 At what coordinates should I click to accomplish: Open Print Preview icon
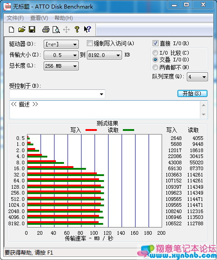(56, 30)
